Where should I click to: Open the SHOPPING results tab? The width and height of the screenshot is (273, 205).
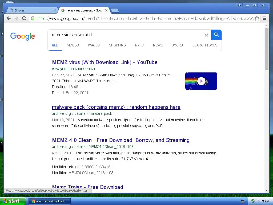pyautogui.click(x=117, y=45)
